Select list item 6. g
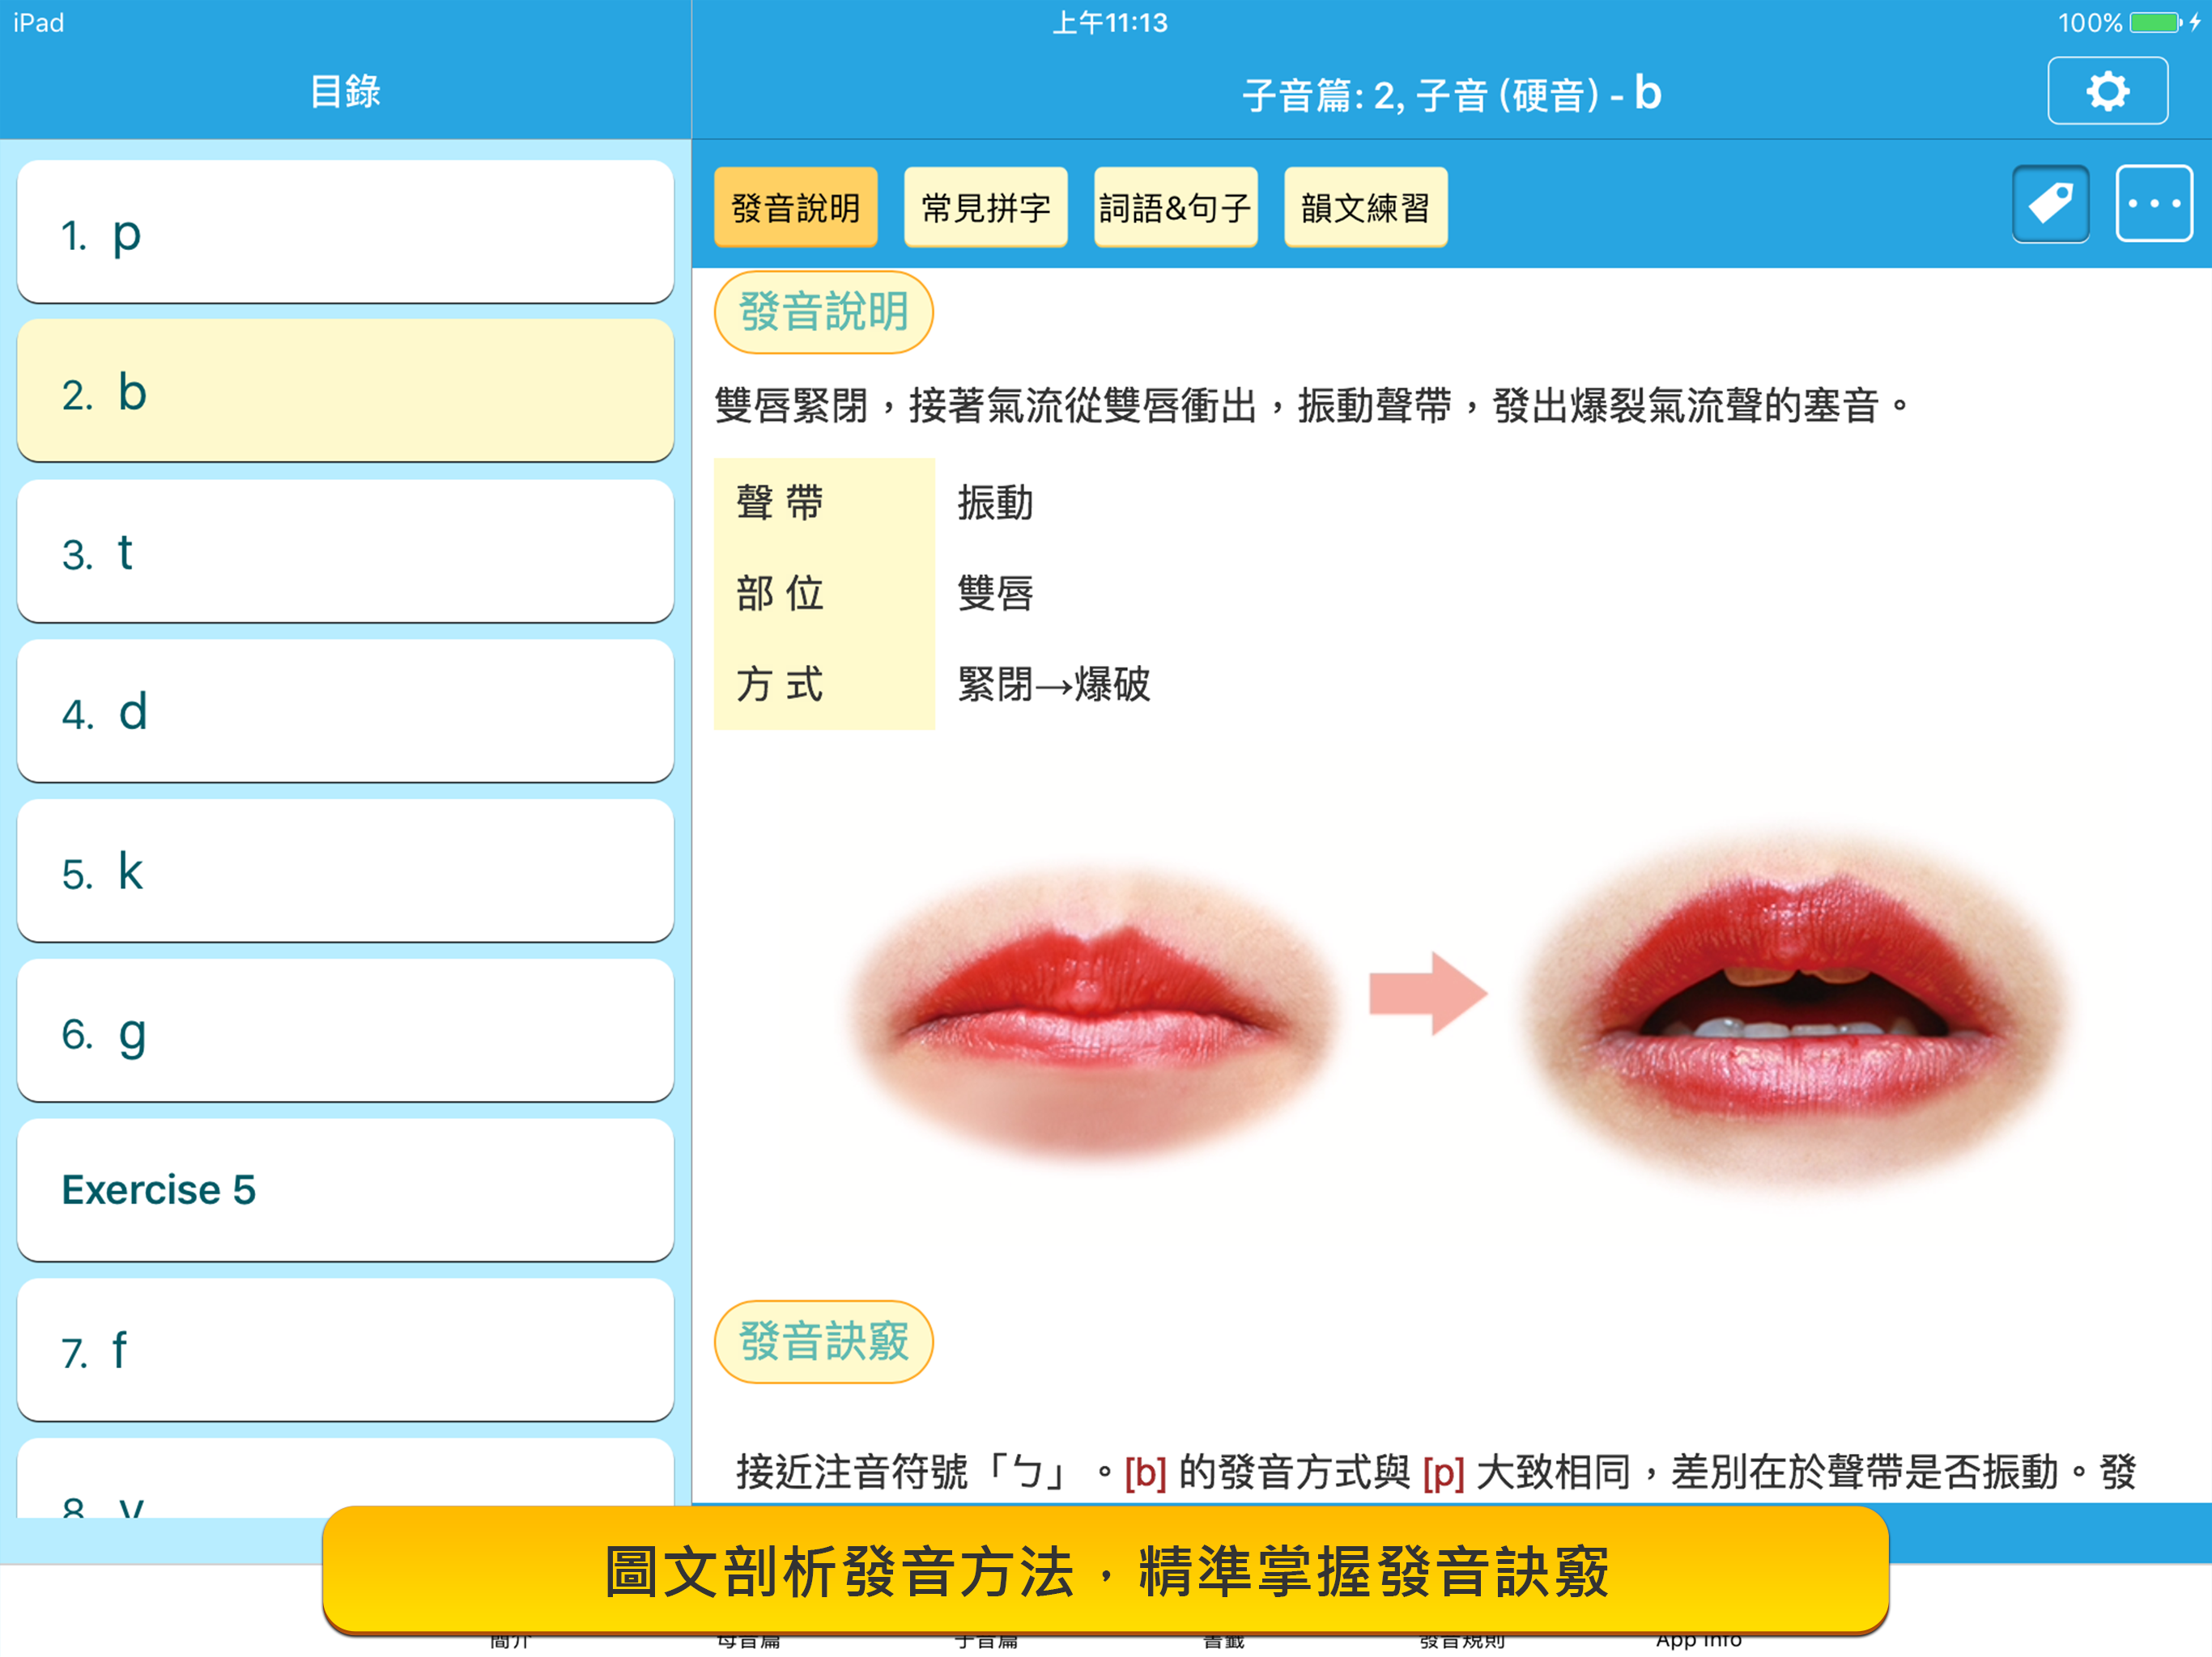This screenshot has width=2212, height=1657. tap(345, 1031)
